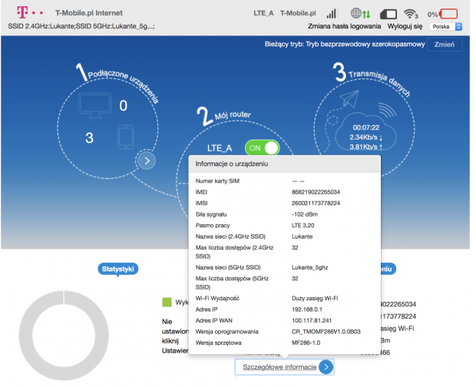Click signal strength value -102 dBm
This screenshot has height=387, width=476.
tap(305, 214)
